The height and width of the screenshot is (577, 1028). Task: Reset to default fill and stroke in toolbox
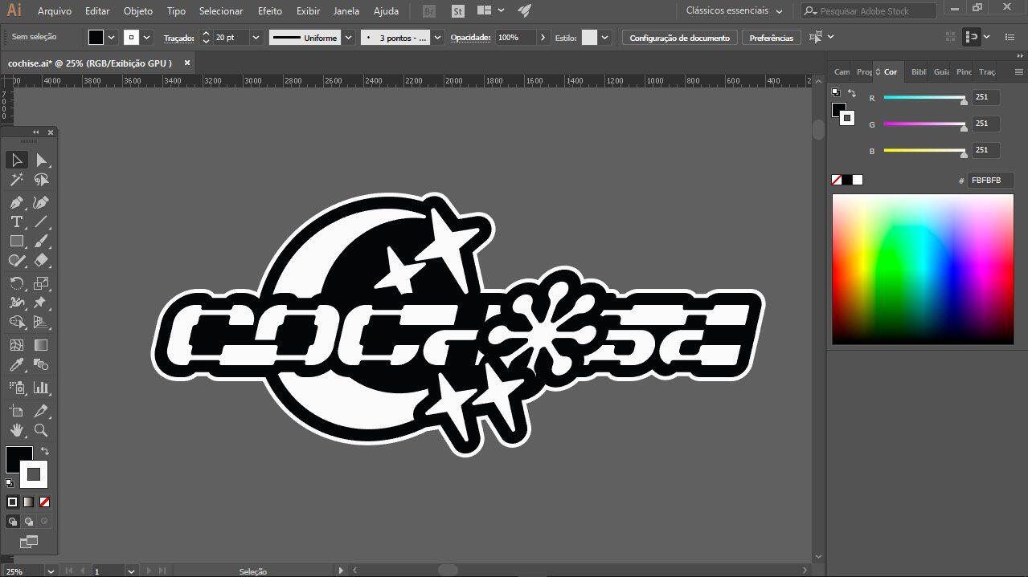(x=10, y=483)
